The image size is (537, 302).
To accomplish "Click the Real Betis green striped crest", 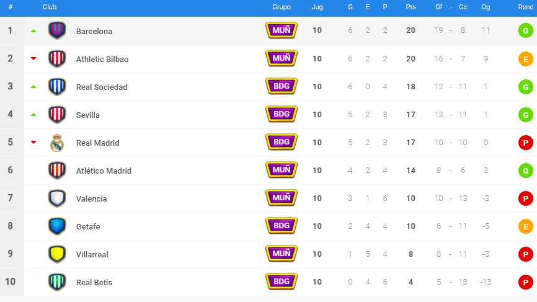I will (x=57, y=282).
